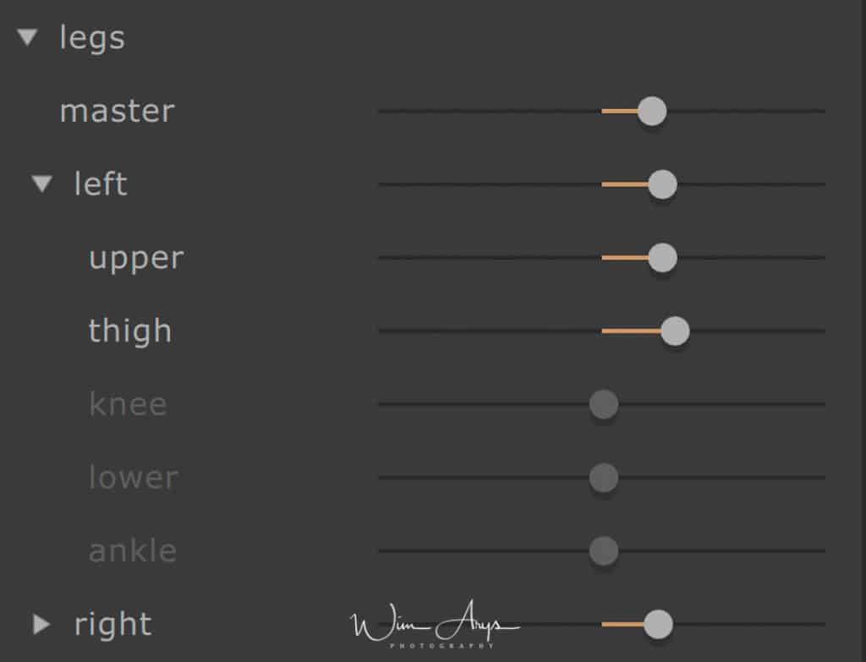Select the ankle label
The image size is (866, 662).
(133, 550)
